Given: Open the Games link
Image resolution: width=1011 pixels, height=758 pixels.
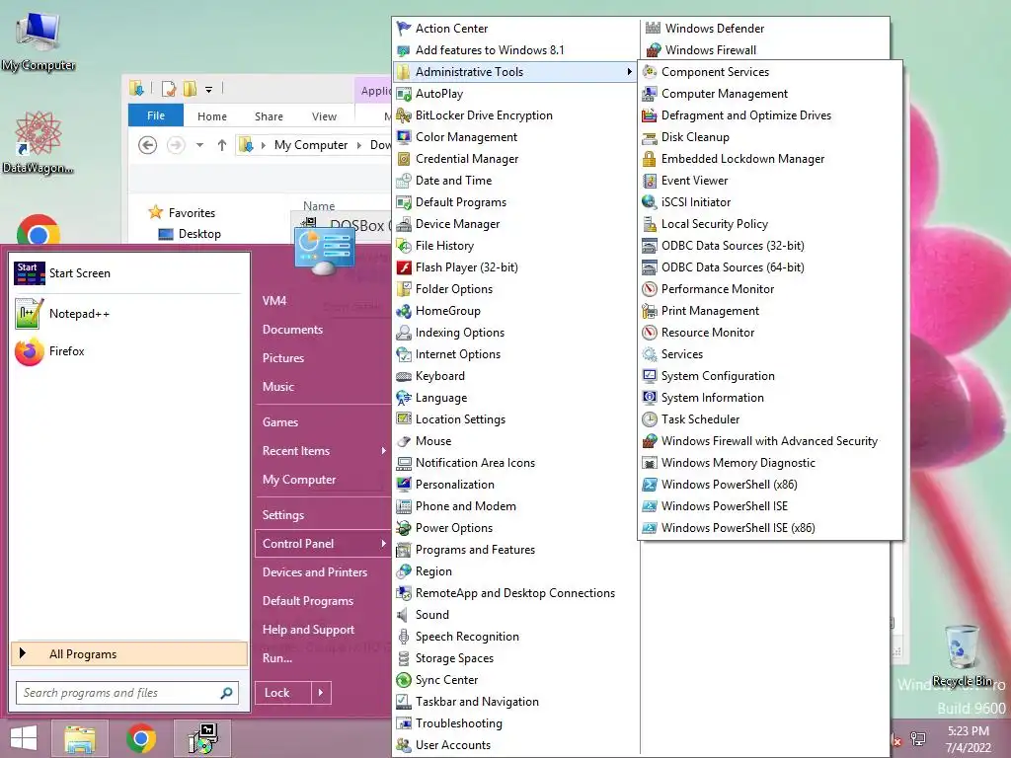Looking at the screenshot, I should (280, 422).
